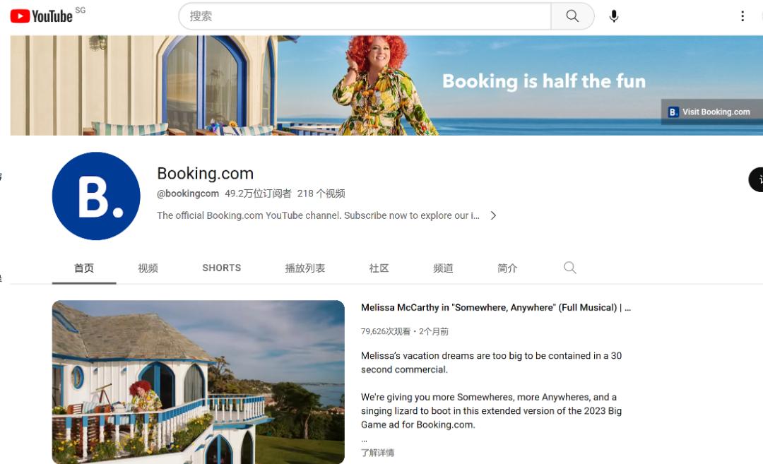
Task: Click the small B. logo in banner link
Action: (x=673, y=112)
